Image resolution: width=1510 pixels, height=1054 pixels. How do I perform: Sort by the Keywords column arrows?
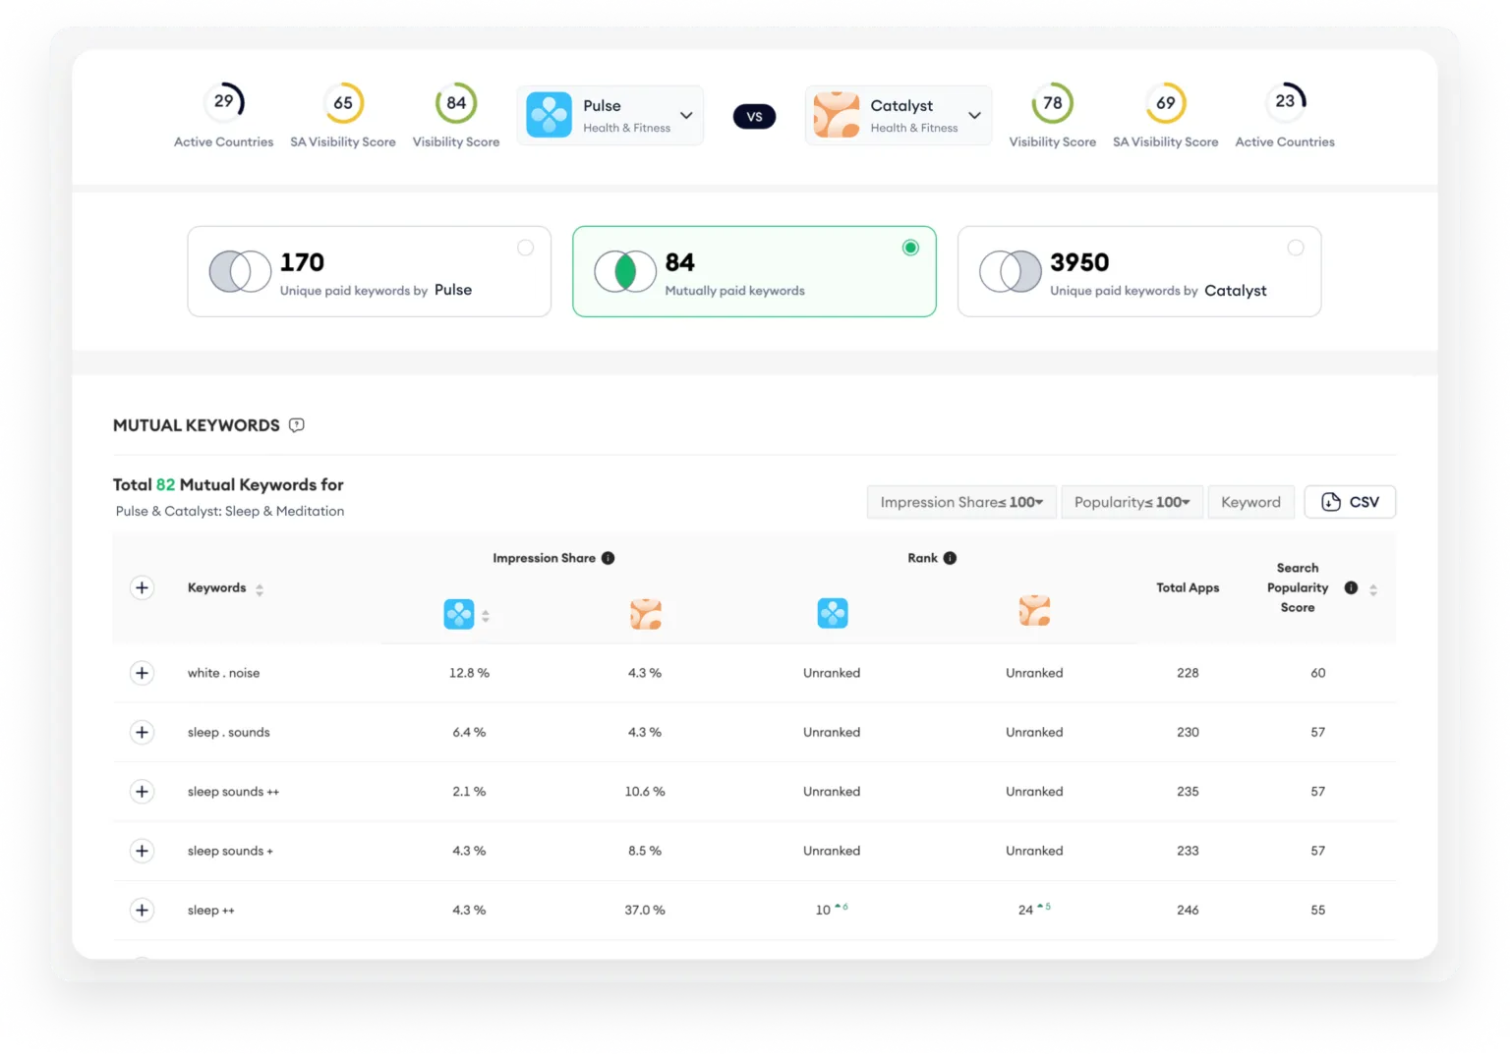260,589
